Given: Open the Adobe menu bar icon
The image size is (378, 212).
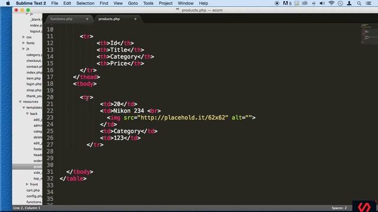Looking at the screenshot, I should 287,4.
